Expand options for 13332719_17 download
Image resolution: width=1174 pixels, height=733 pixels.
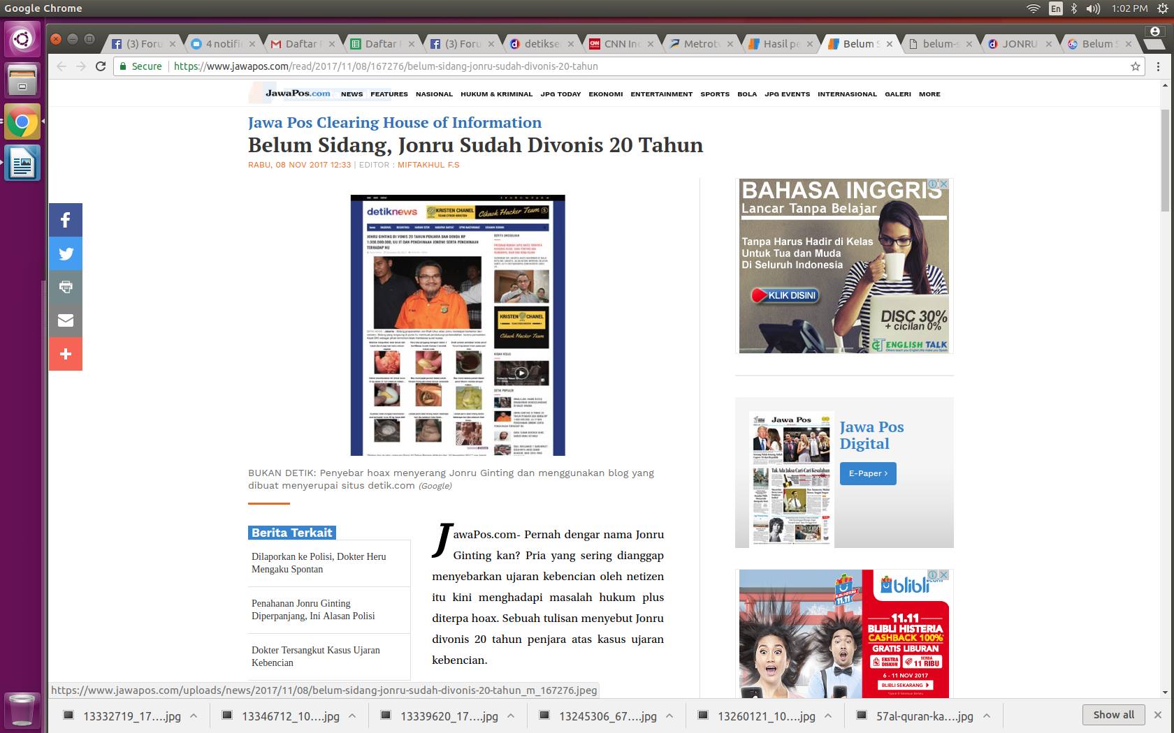point(194,716)
